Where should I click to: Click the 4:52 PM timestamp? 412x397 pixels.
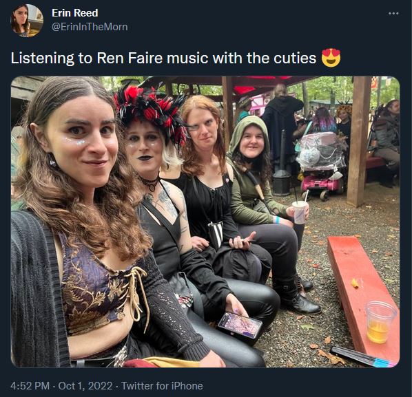30,386
